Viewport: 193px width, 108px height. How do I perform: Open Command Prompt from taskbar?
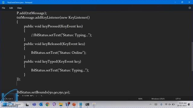(x=87, y=104)
